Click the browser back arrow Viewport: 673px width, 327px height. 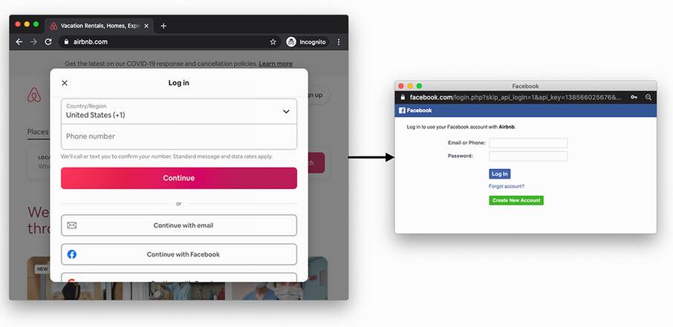click(19, 42)
